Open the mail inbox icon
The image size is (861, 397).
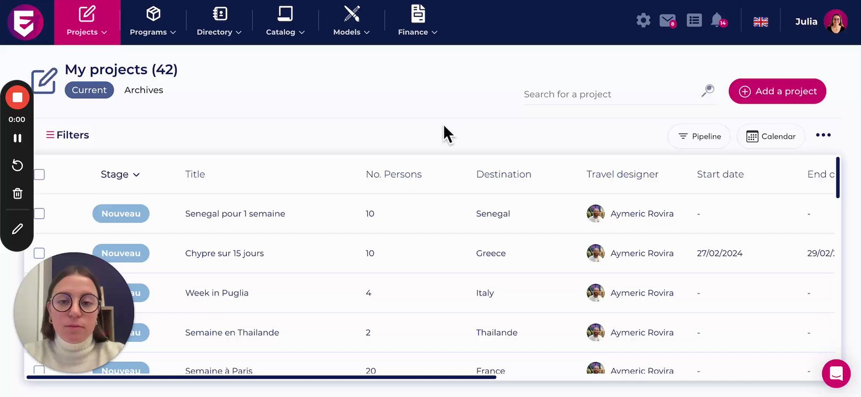pyautogui.click(x=667, y=21)
